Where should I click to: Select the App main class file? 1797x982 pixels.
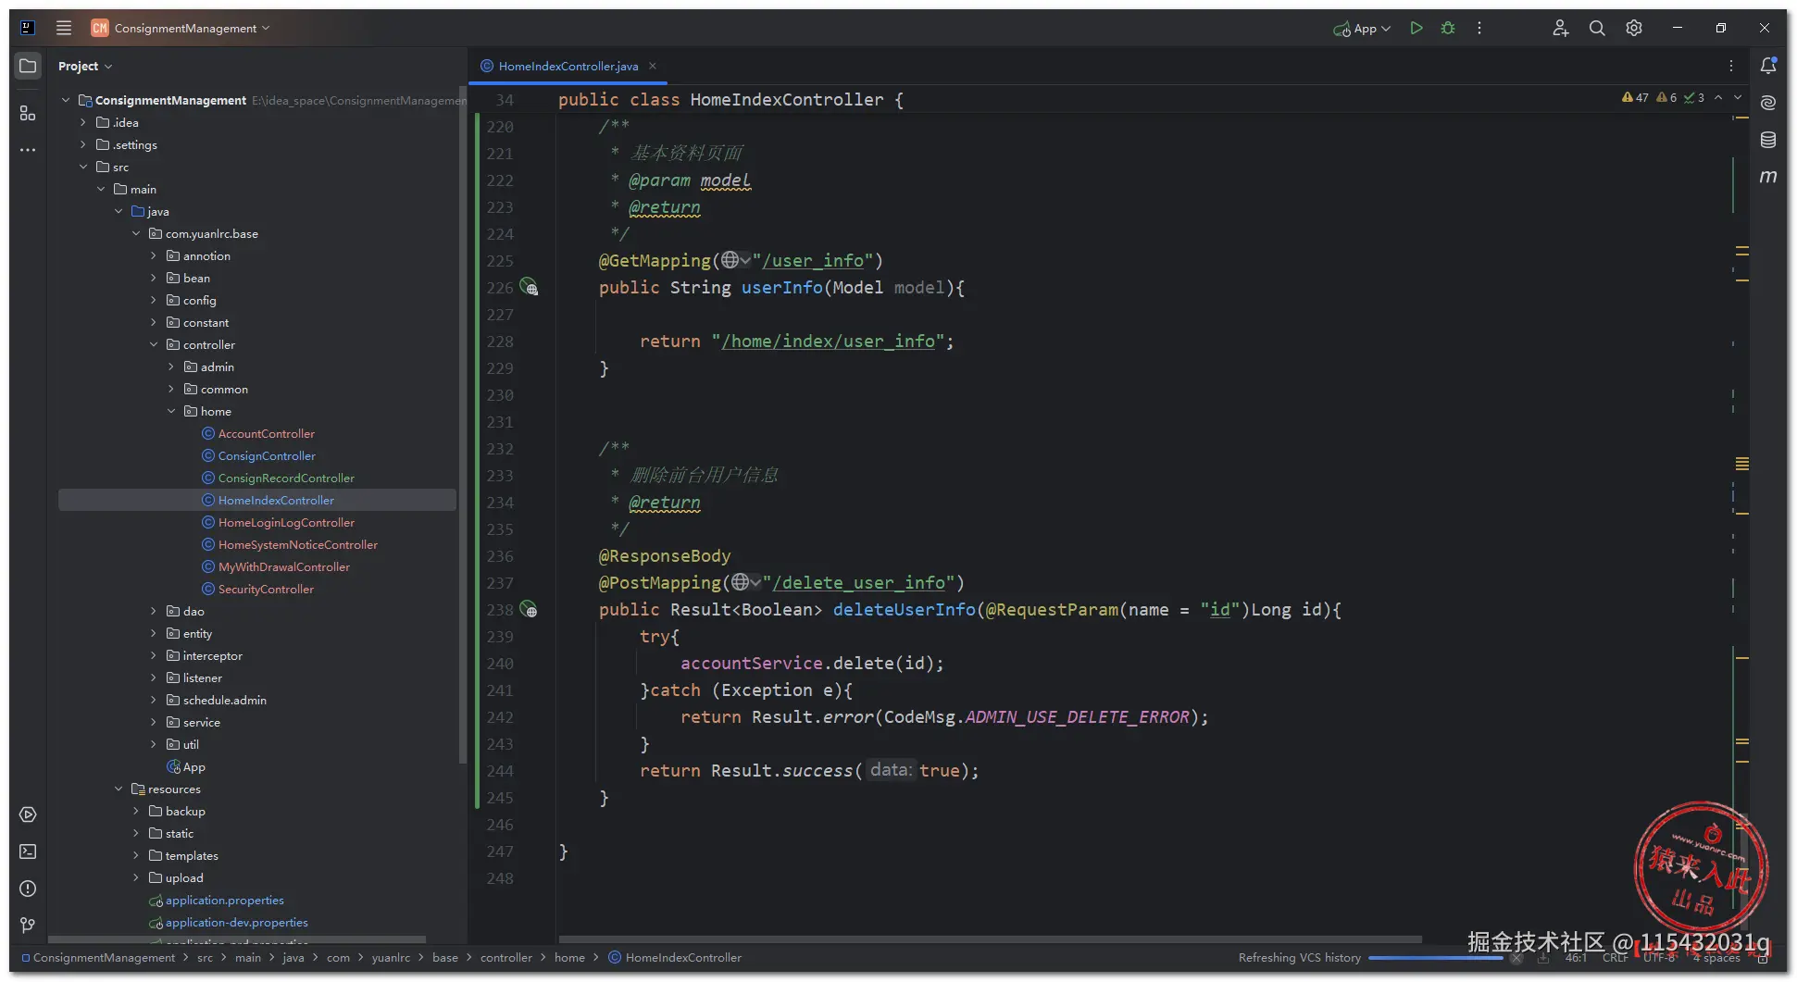tap(186, 766)
